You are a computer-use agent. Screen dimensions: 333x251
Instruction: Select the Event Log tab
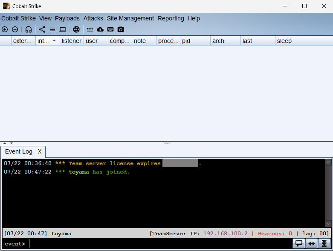pyautogui.click(x=18, y=151)
